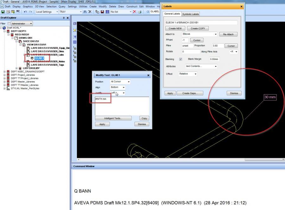
Task: Collapse the DEPT DEPT1 tree node
Action: tap(4, 31)
